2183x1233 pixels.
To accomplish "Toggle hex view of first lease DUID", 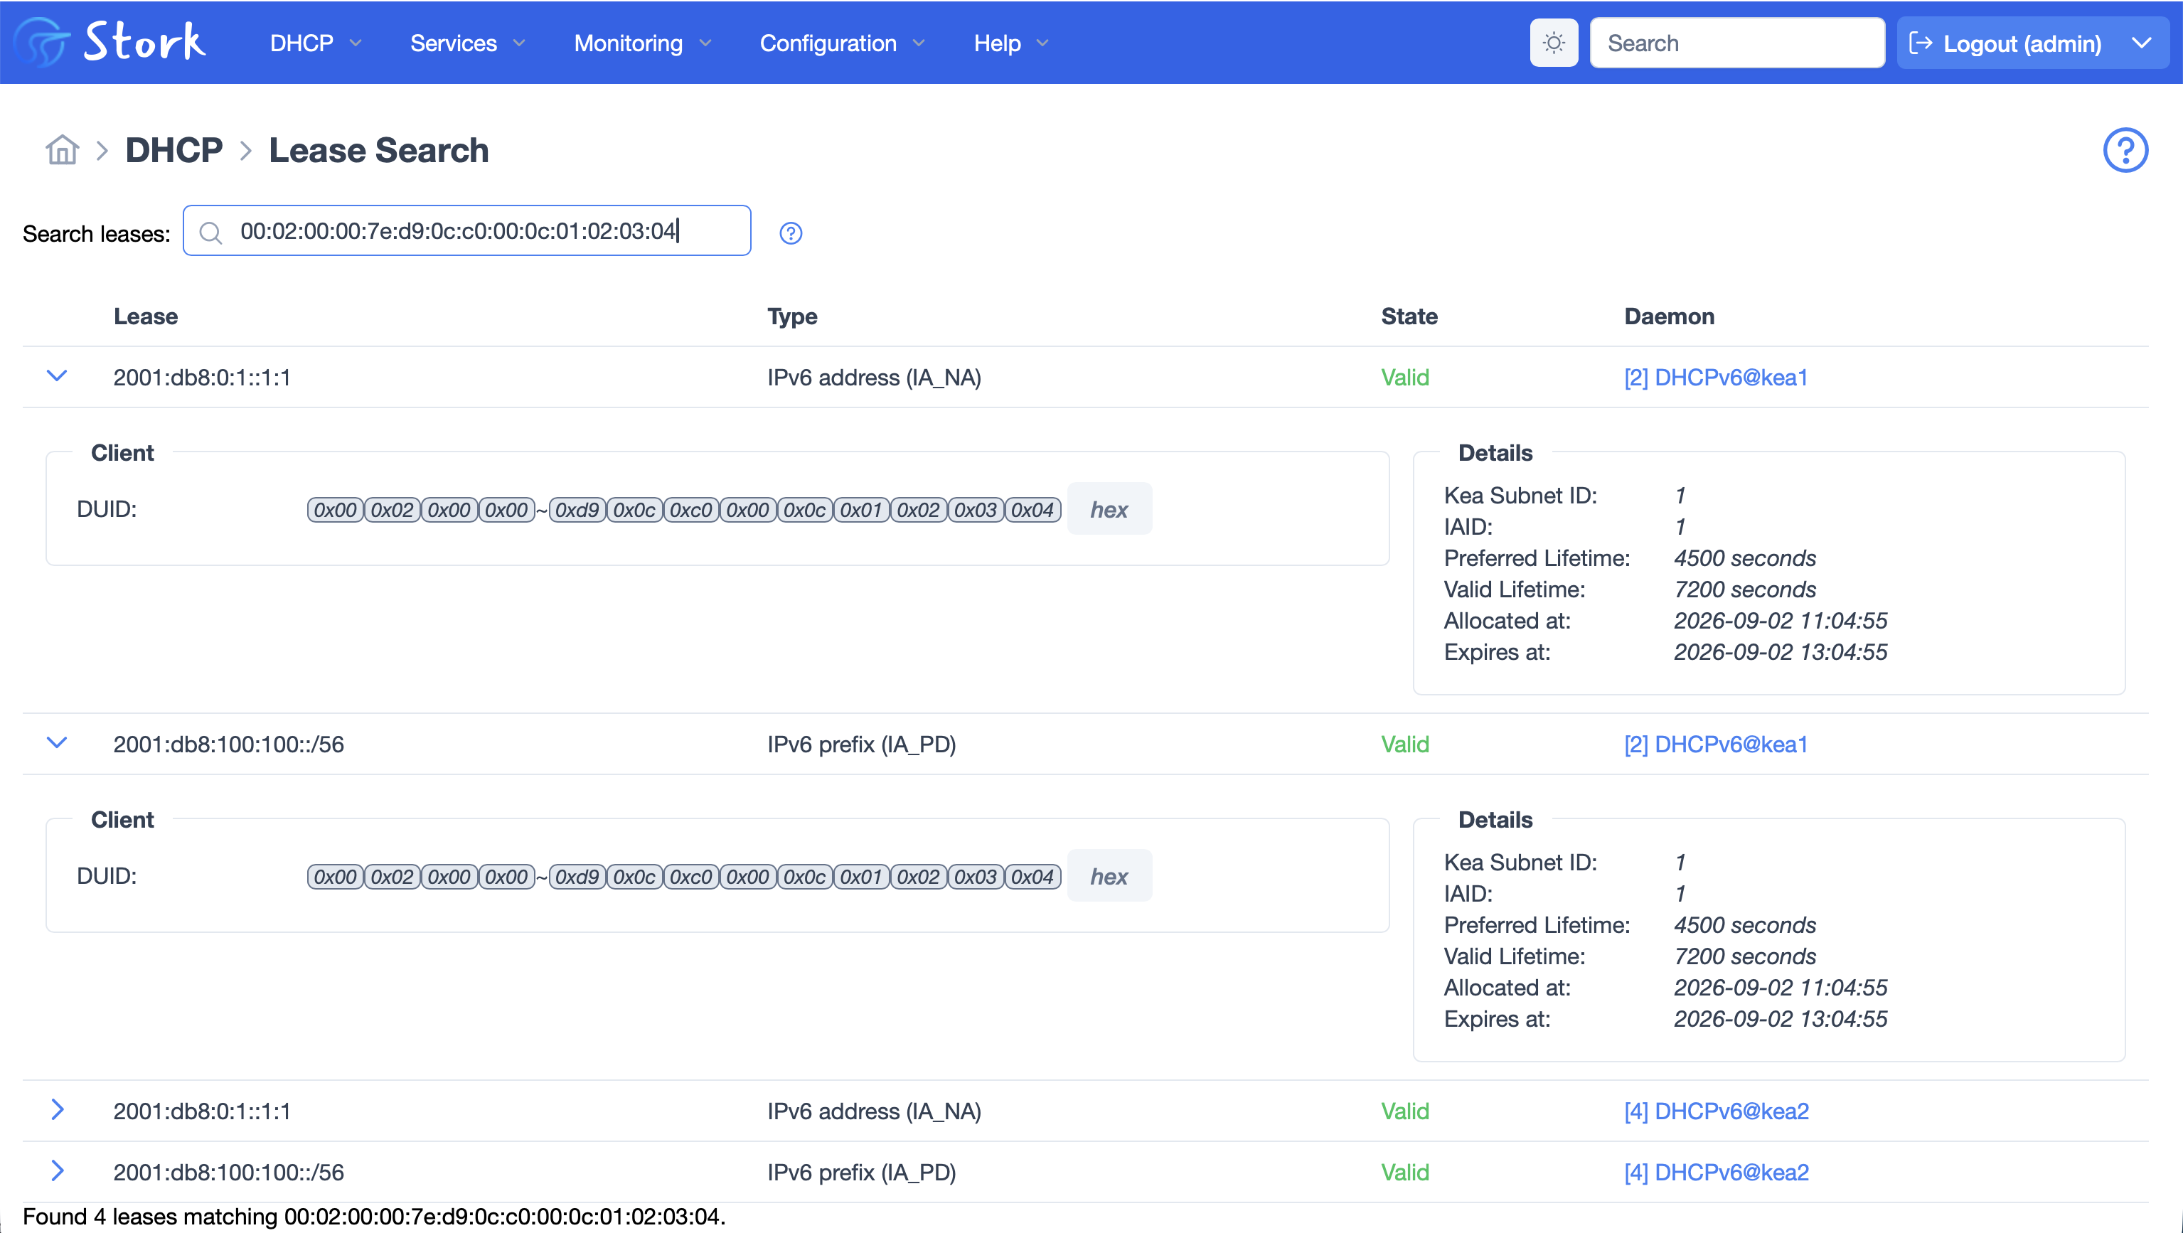I will (x=1109, y=509).
